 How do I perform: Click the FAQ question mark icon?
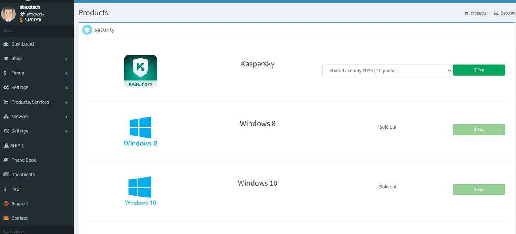[5, 189]
